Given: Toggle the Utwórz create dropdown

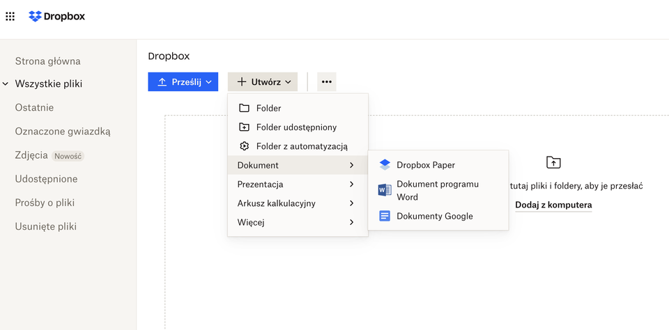Looking at the screenshot, I should (263, 82).
